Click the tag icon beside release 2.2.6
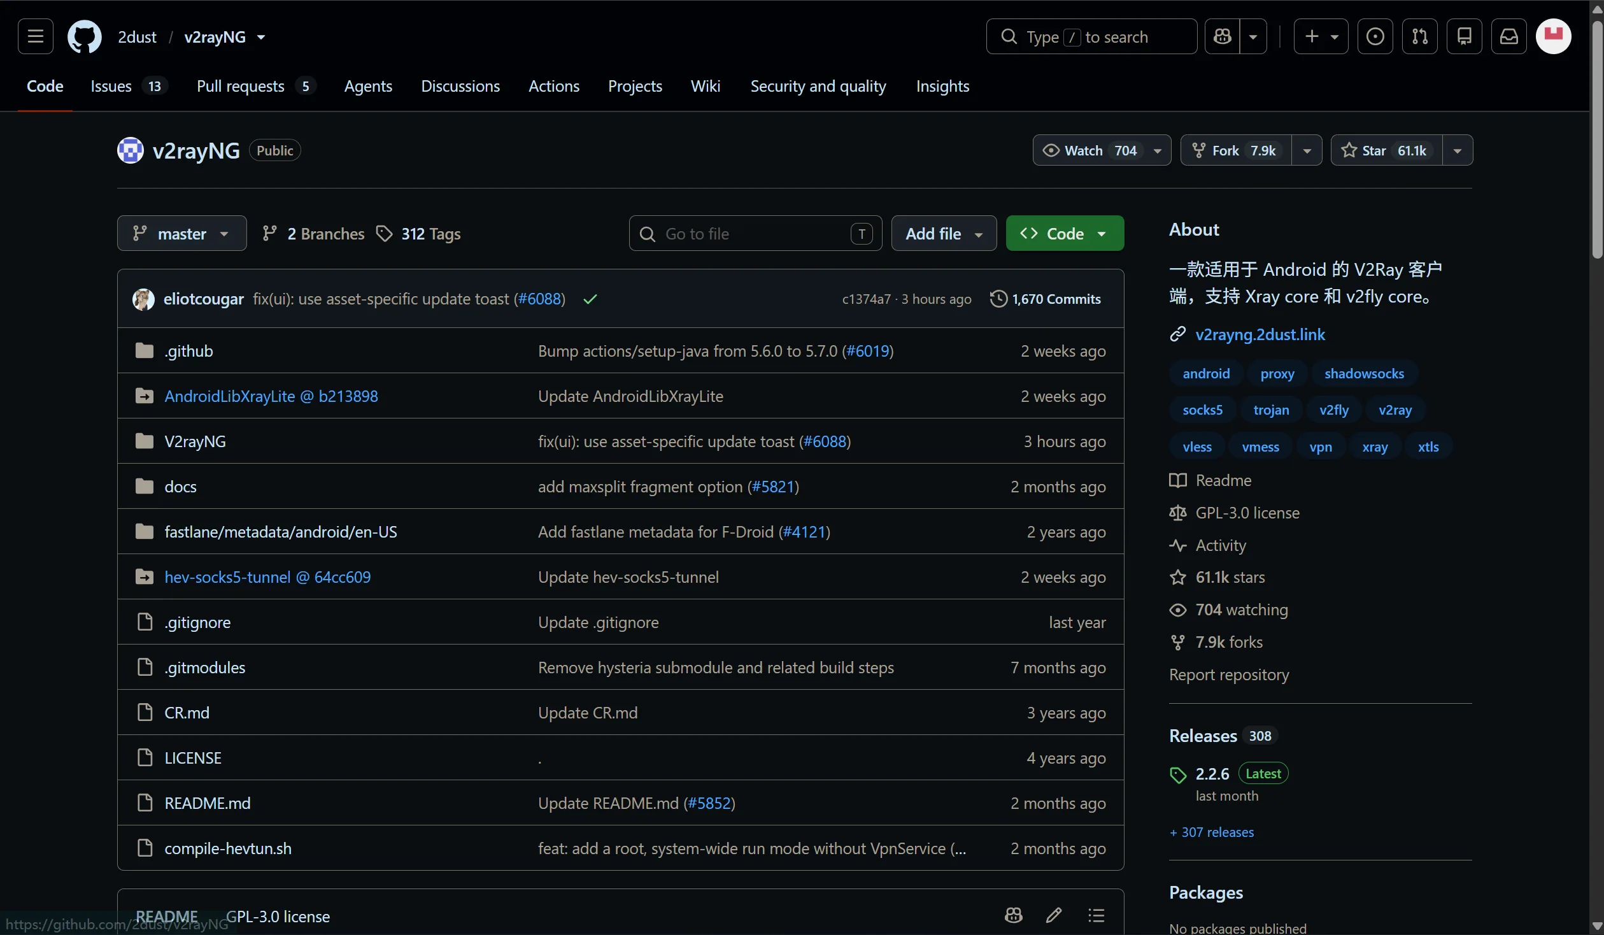 click(x=1178, y=774)
